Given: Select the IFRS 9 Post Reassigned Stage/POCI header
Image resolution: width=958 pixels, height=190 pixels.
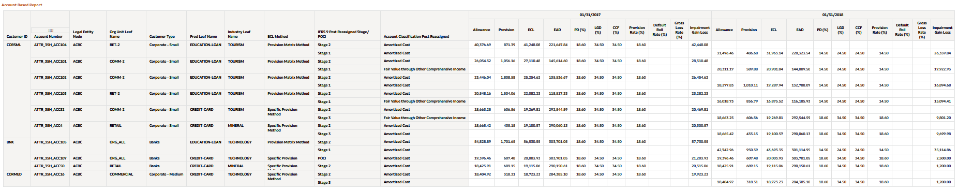Looking at the screenshot, I should click(343, 34).
